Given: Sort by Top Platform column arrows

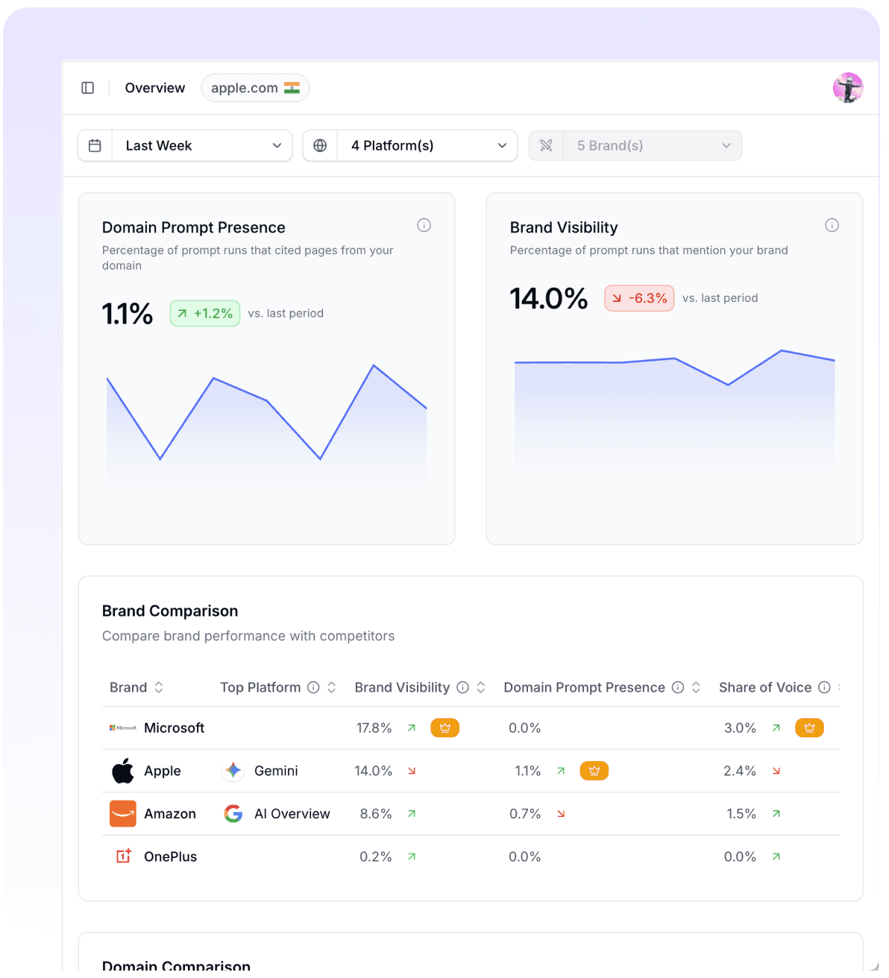Looking at the screenshot, I should pos(331,687).
